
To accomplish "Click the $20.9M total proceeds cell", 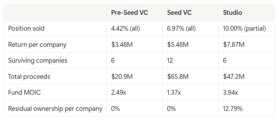I will tap(122, 76).
